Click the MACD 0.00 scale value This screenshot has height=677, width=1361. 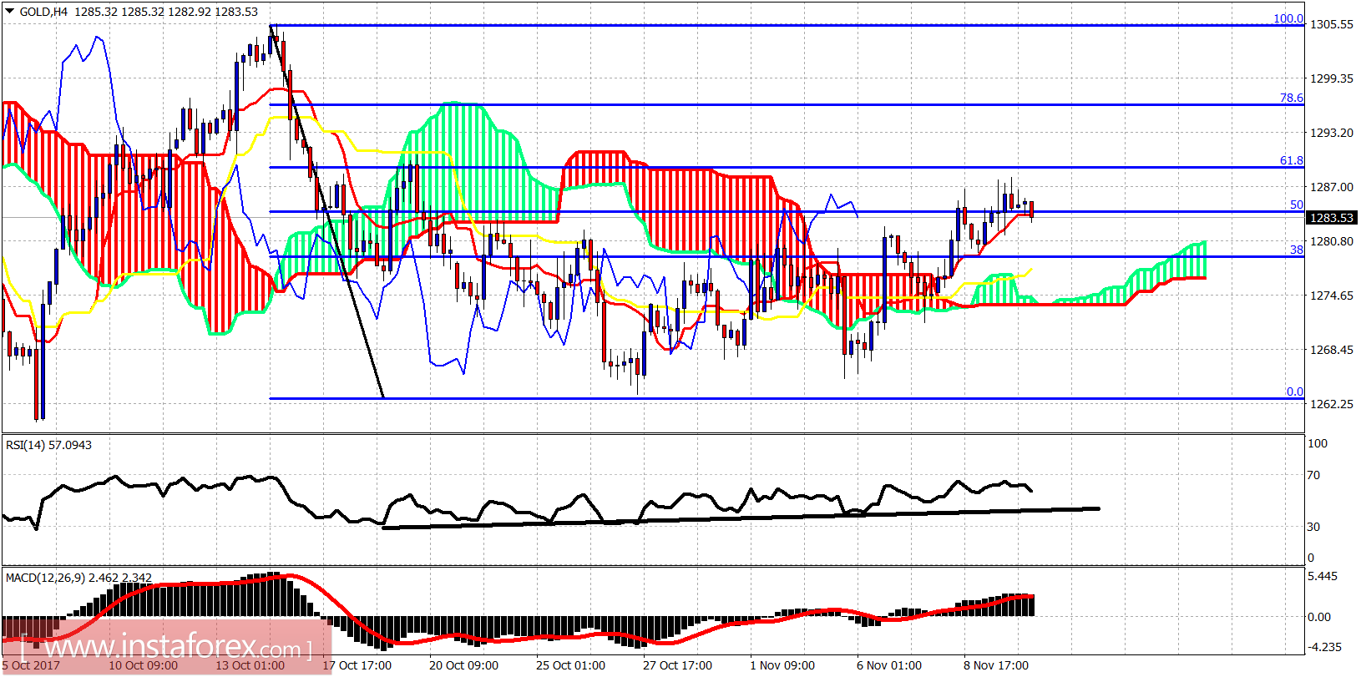coord(1319,617)
